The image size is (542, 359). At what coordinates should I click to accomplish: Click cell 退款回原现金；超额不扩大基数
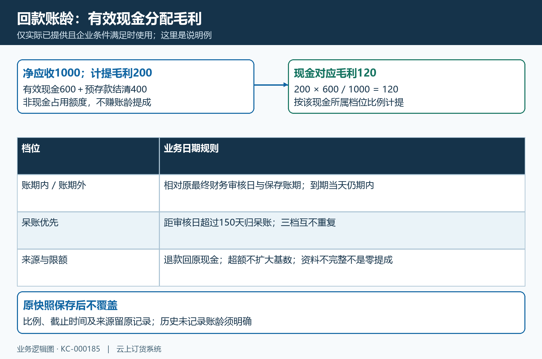tap(342, 268)
